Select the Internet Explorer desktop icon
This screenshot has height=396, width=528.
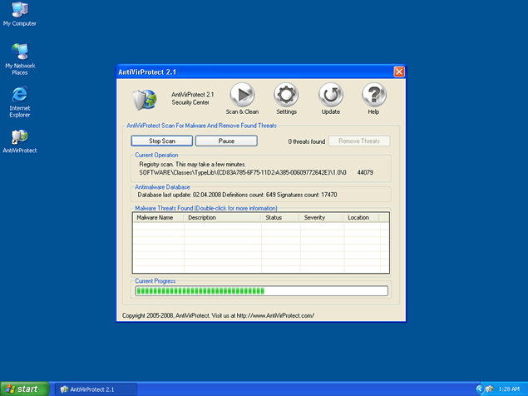pos(19,95)
